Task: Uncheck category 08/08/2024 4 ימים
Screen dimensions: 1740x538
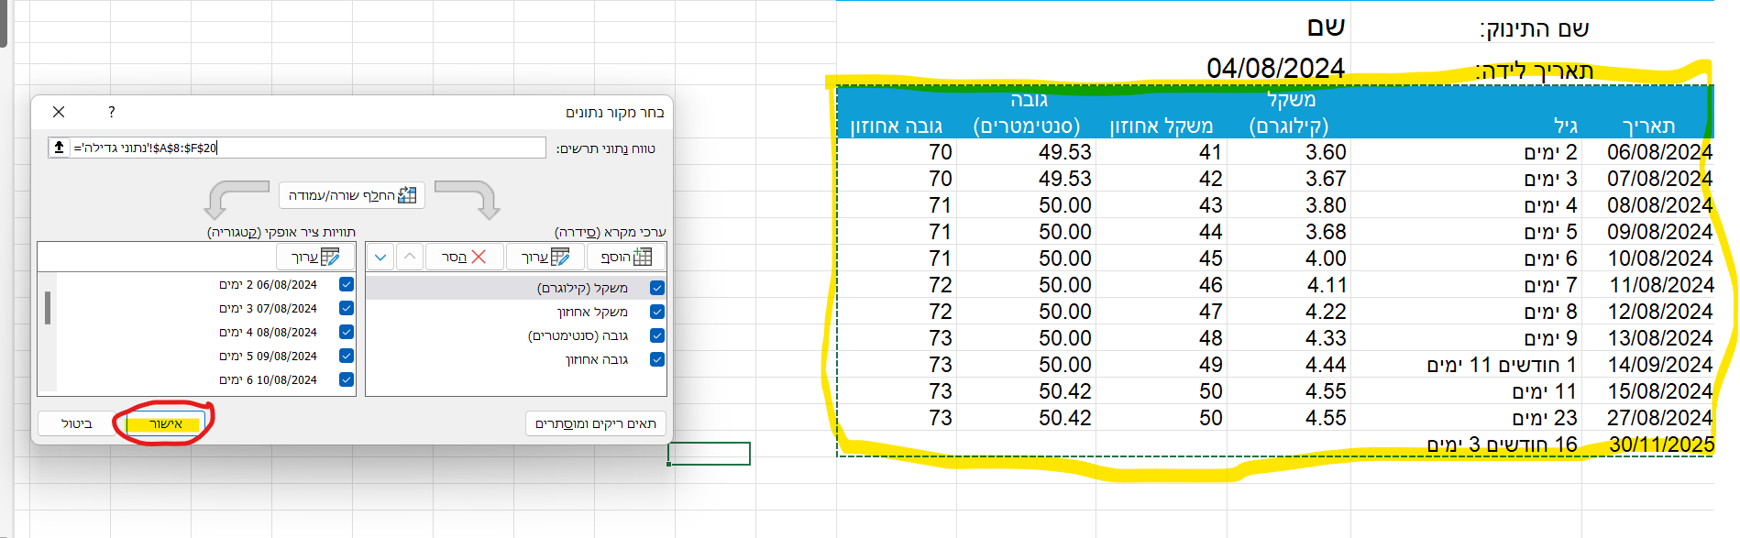Action: tap(347, 332)
